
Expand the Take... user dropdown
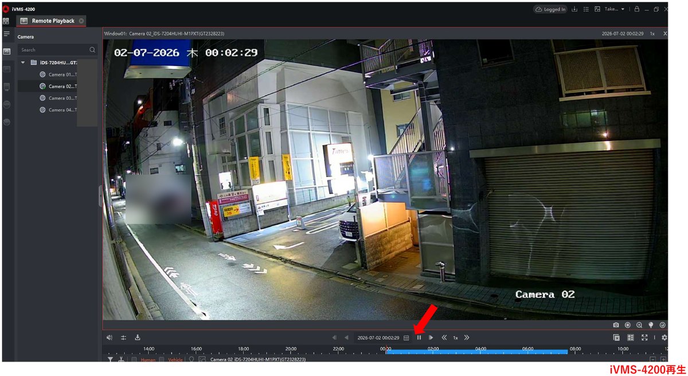(x=614, y=9)
